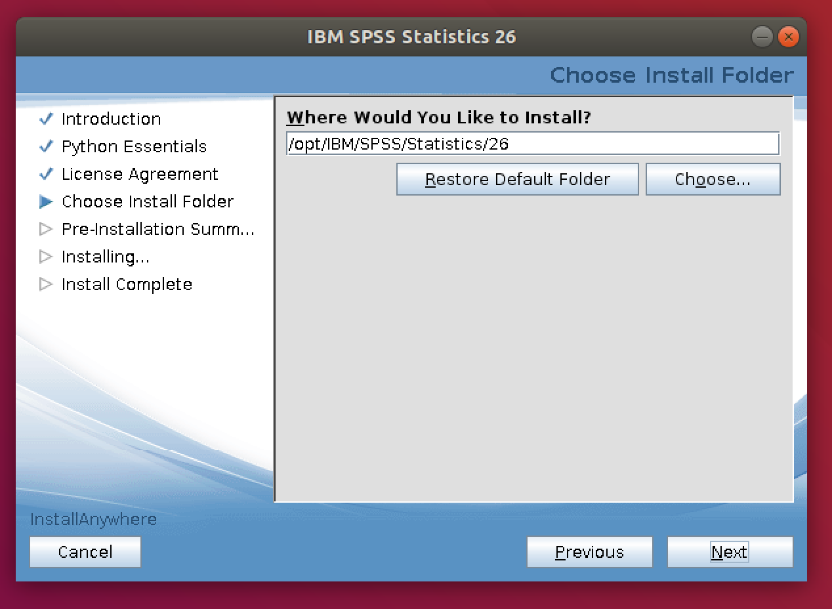Click the License Agreement checkmark icon
832x609 pixels.
46,174
